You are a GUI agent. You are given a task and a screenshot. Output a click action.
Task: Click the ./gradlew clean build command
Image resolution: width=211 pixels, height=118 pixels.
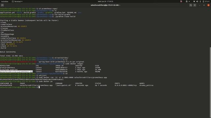(65, 16)
